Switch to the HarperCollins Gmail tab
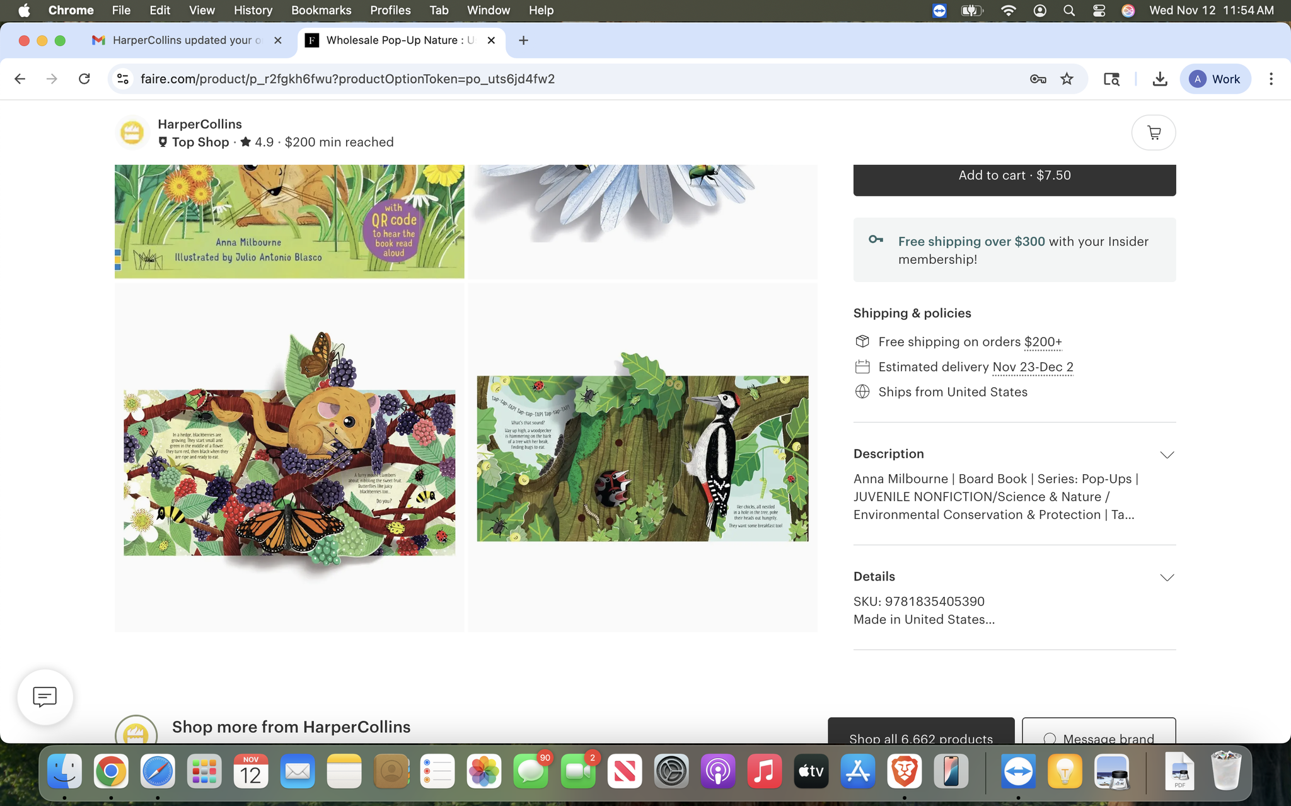The image size is (1291, 806). pos(183,40)
